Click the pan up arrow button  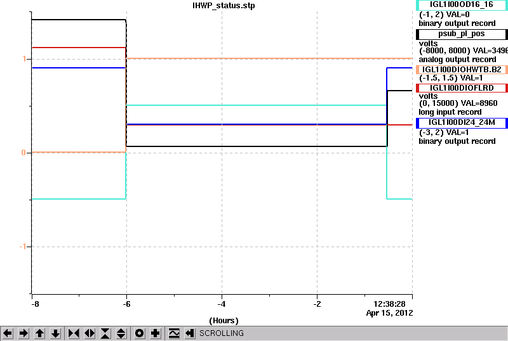pyautogui.click(x=39, y=333)
